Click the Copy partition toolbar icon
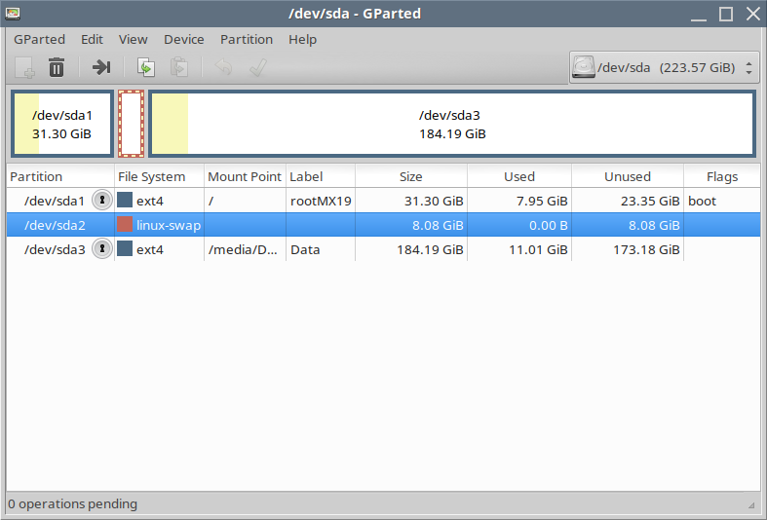 coord(145,67)
